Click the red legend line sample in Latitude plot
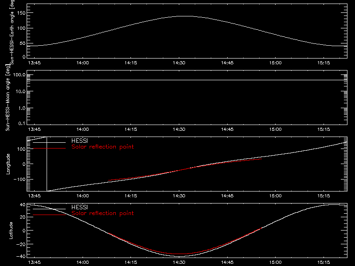This screenshot has height=266, width=355. point(49,215)
